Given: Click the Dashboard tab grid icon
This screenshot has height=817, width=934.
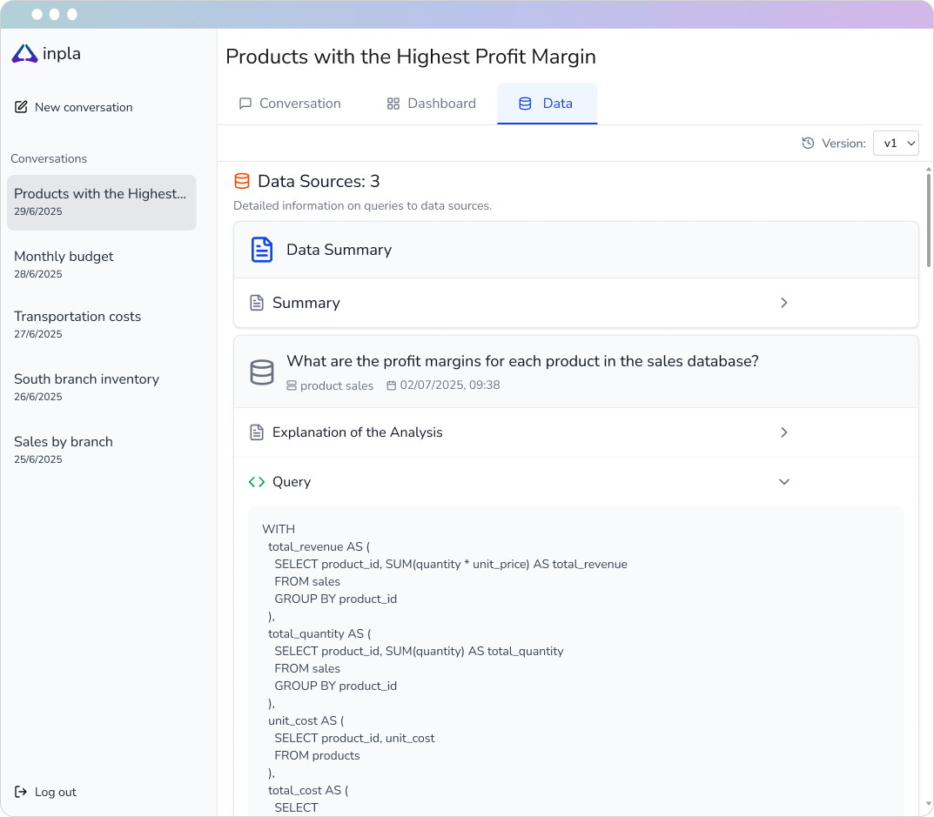Looking at the screenshot, I should pos(393,104).
